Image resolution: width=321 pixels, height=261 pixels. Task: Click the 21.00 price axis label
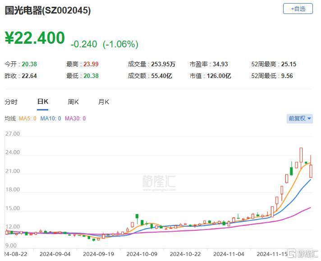(x=13, y=171)
